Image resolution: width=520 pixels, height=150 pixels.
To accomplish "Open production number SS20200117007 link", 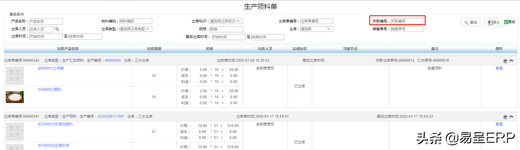I will click(x=111, y=116).
